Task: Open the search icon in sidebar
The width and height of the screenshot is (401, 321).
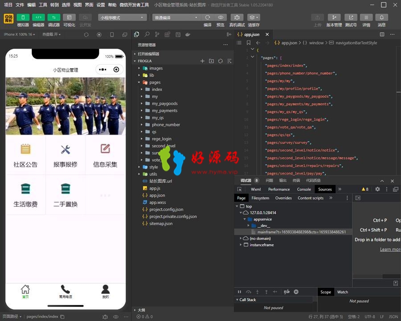Action: coord(147,34)
